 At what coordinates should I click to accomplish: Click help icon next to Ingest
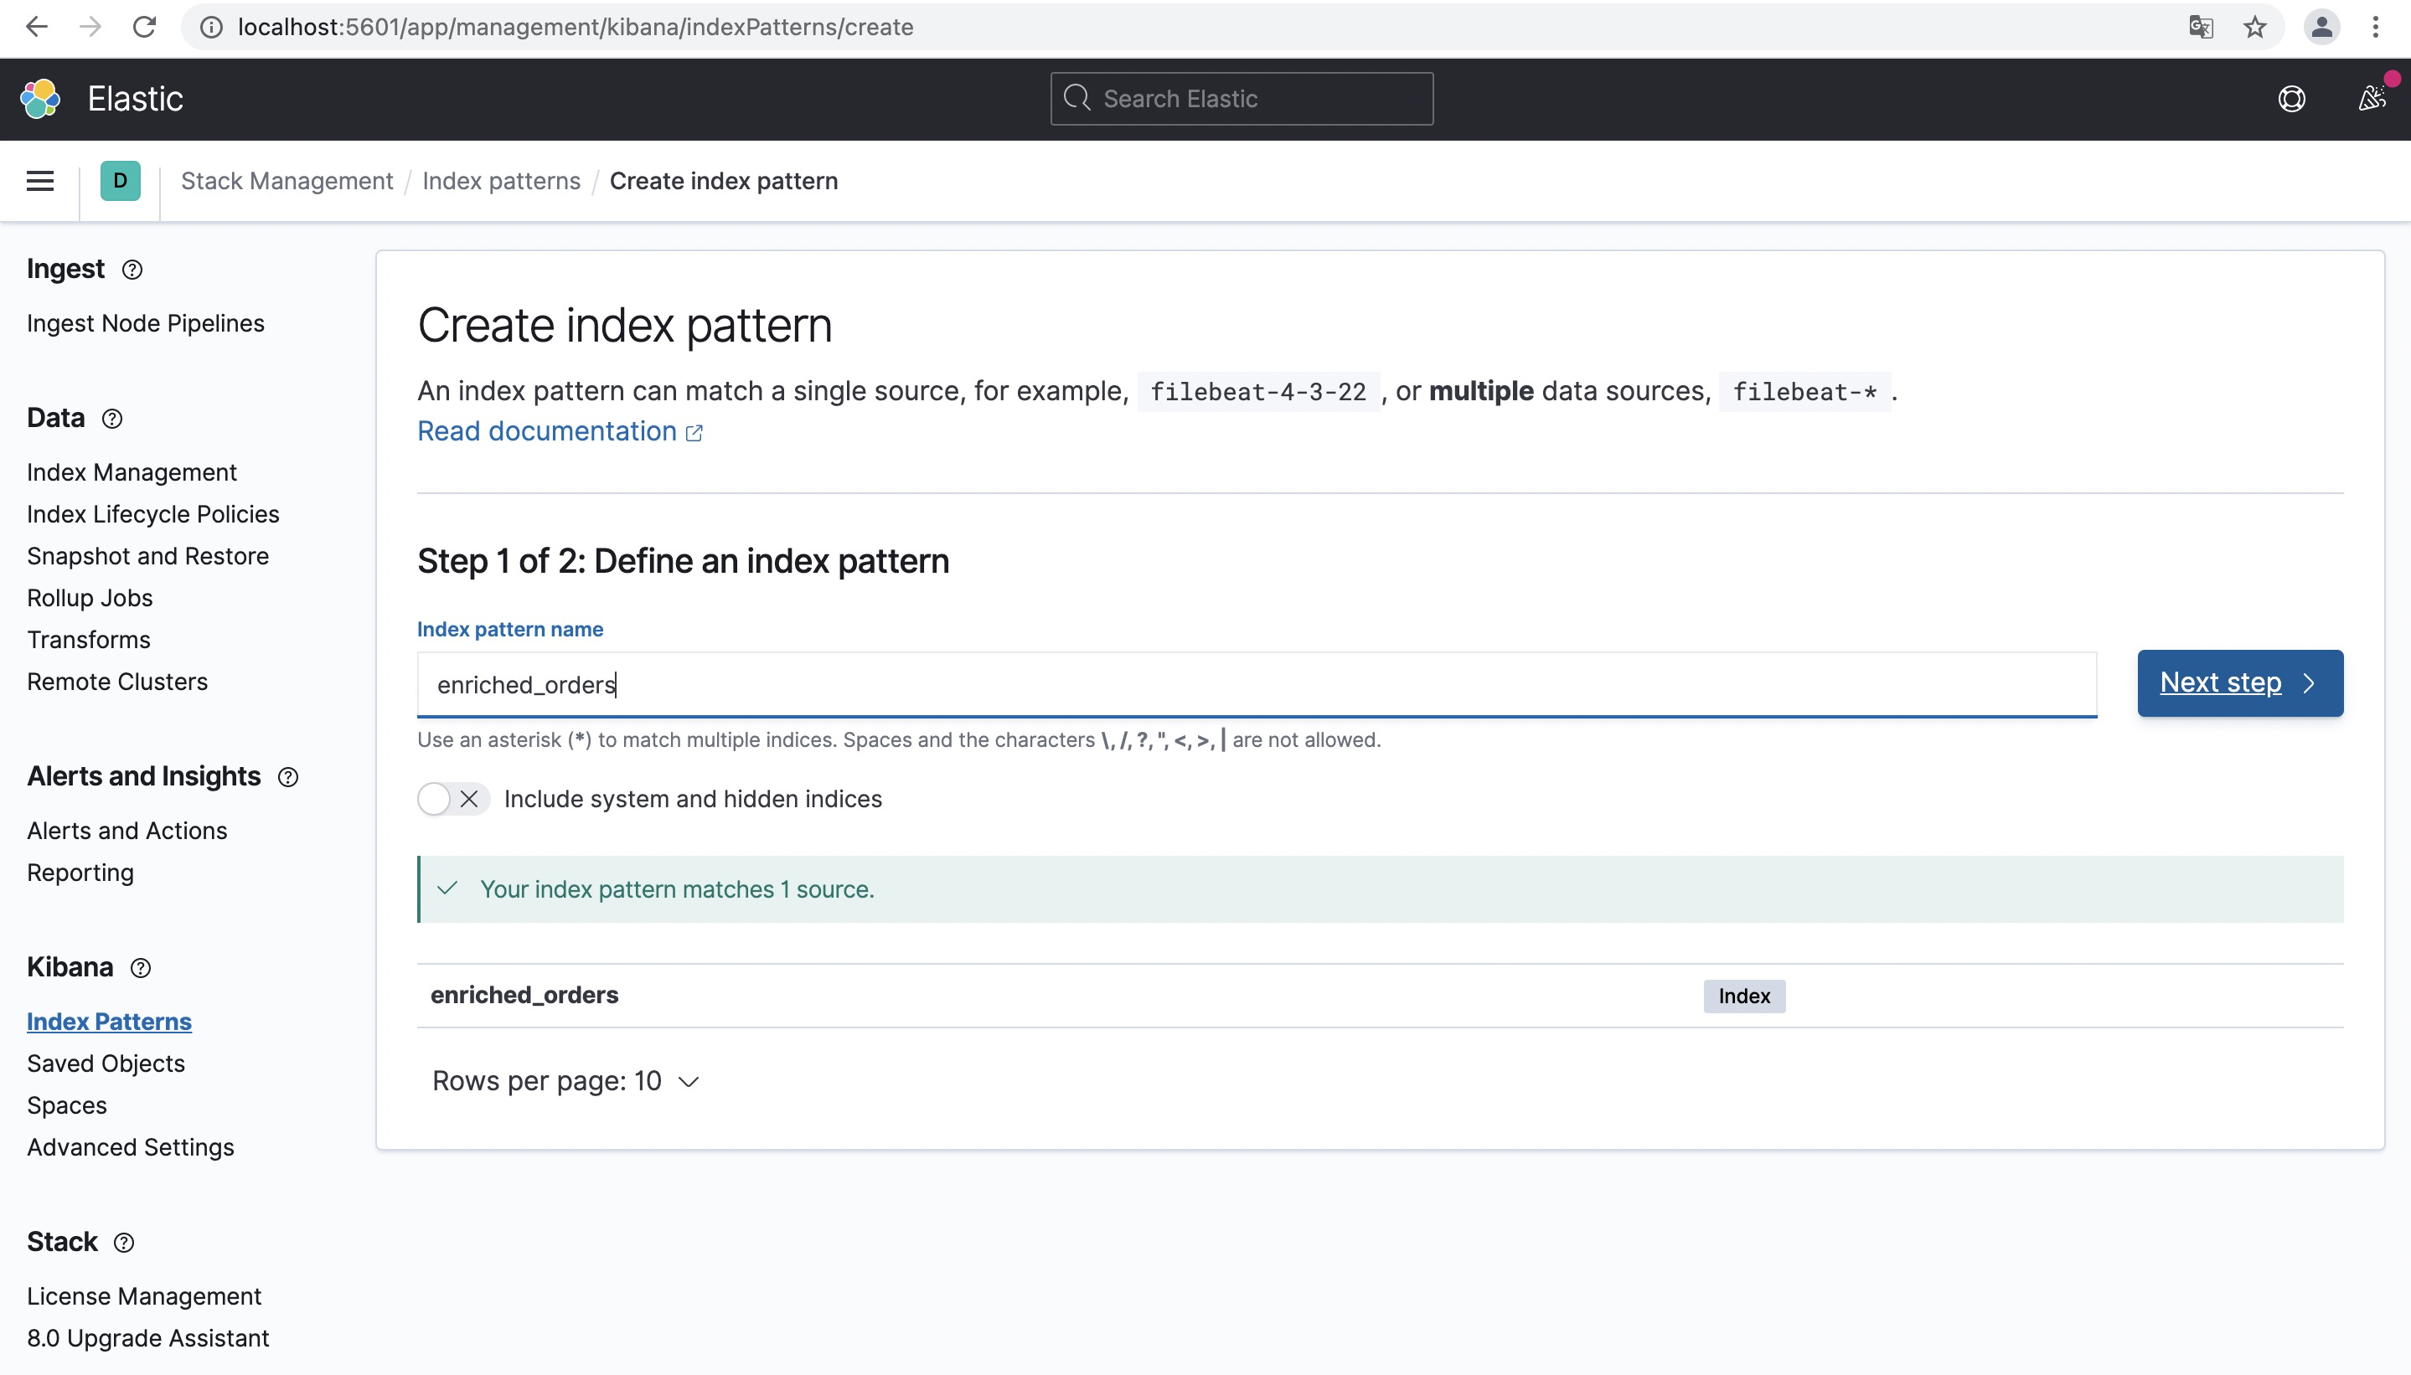click(132, 270)
